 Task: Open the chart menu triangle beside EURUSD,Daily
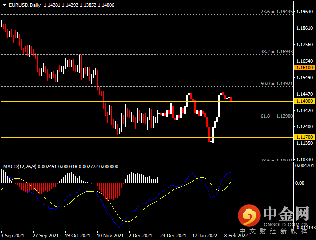(x=4, y=5)
